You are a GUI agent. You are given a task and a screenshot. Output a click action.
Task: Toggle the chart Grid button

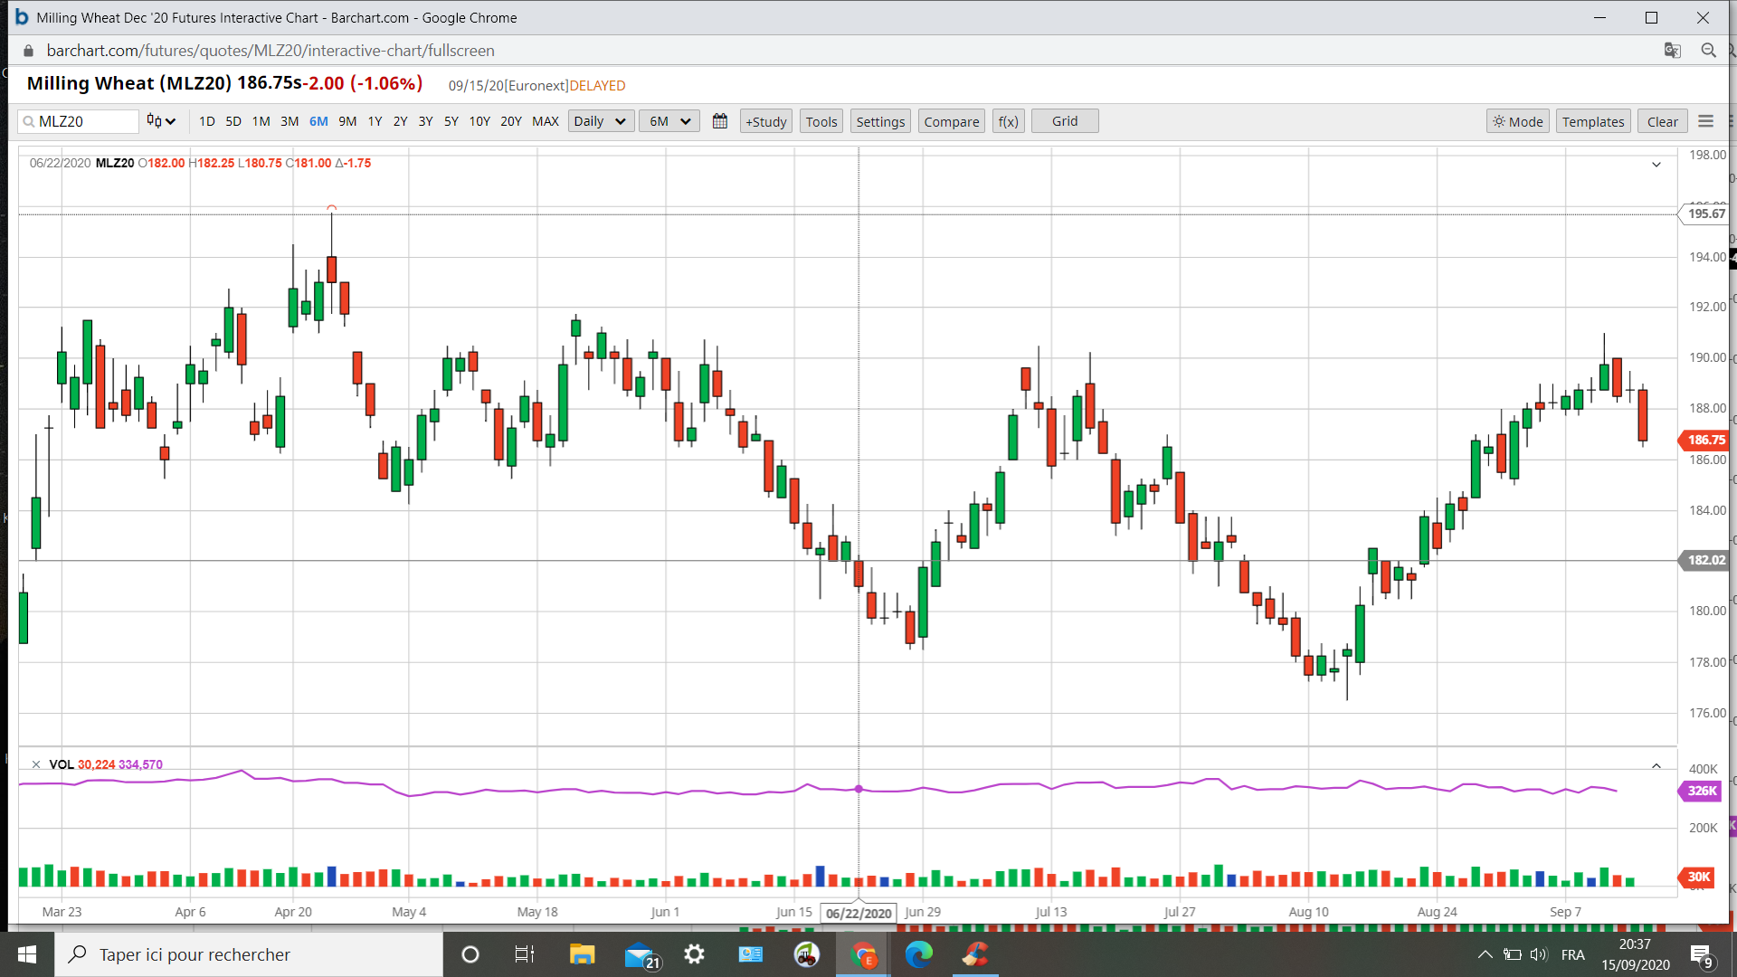click(x=1064, y=121)
